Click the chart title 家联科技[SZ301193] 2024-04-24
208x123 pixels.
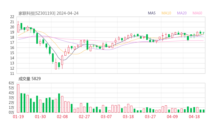tap(48, 13)
